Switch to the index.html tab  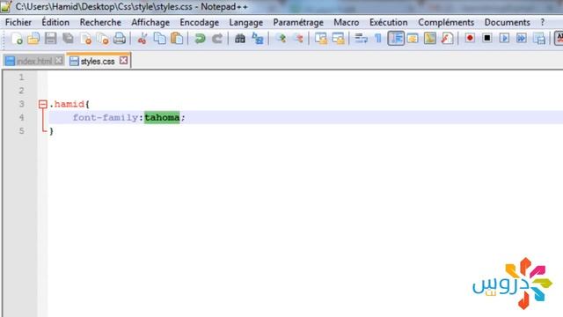(33, 61)
